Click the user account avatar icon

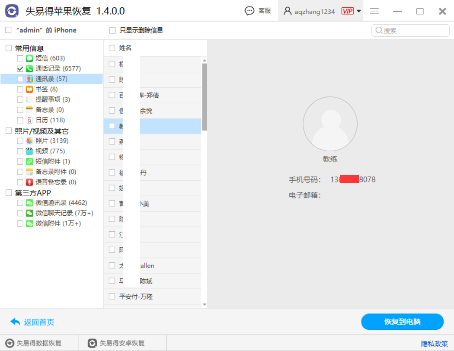pos(287,11)
